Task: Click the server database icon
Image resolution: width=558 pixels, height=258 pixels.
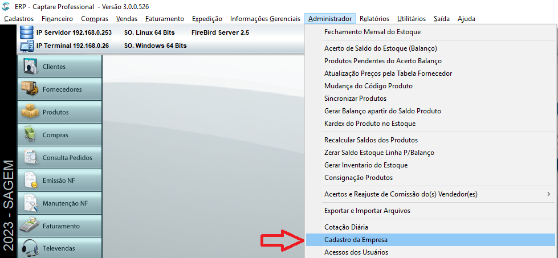Action: 26,32
